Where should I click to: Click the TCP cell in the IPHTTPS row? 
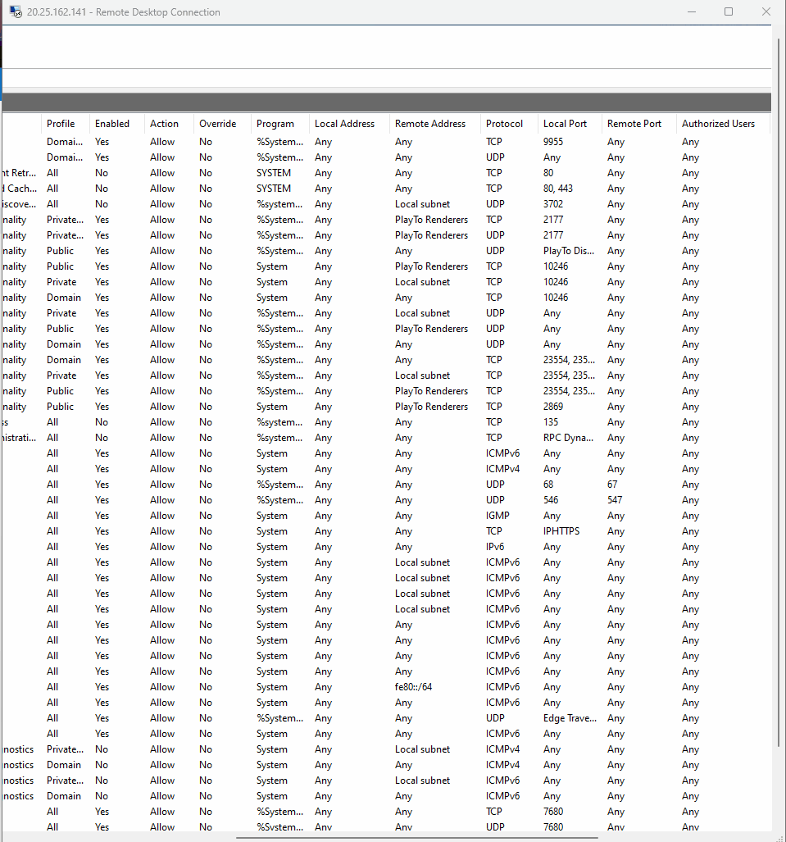pos(494,531)
